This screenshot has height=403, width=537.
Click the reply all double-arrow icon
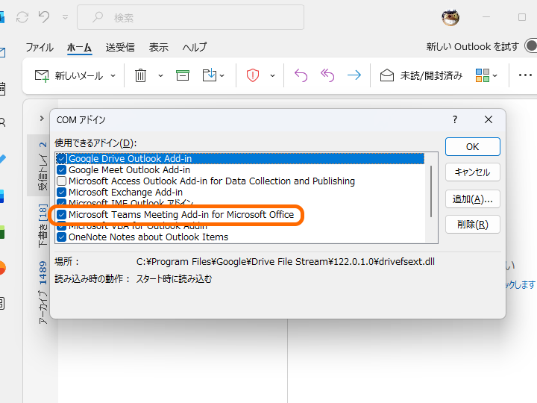point(327,75)
